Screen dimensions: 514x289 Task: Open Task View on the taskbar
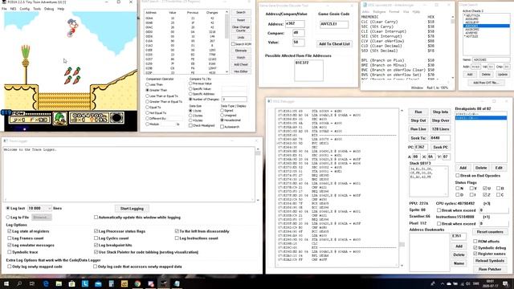32,283
